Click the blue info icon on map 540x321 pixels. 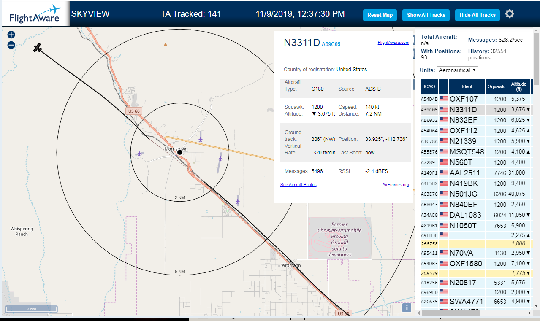tap(407, 308)
